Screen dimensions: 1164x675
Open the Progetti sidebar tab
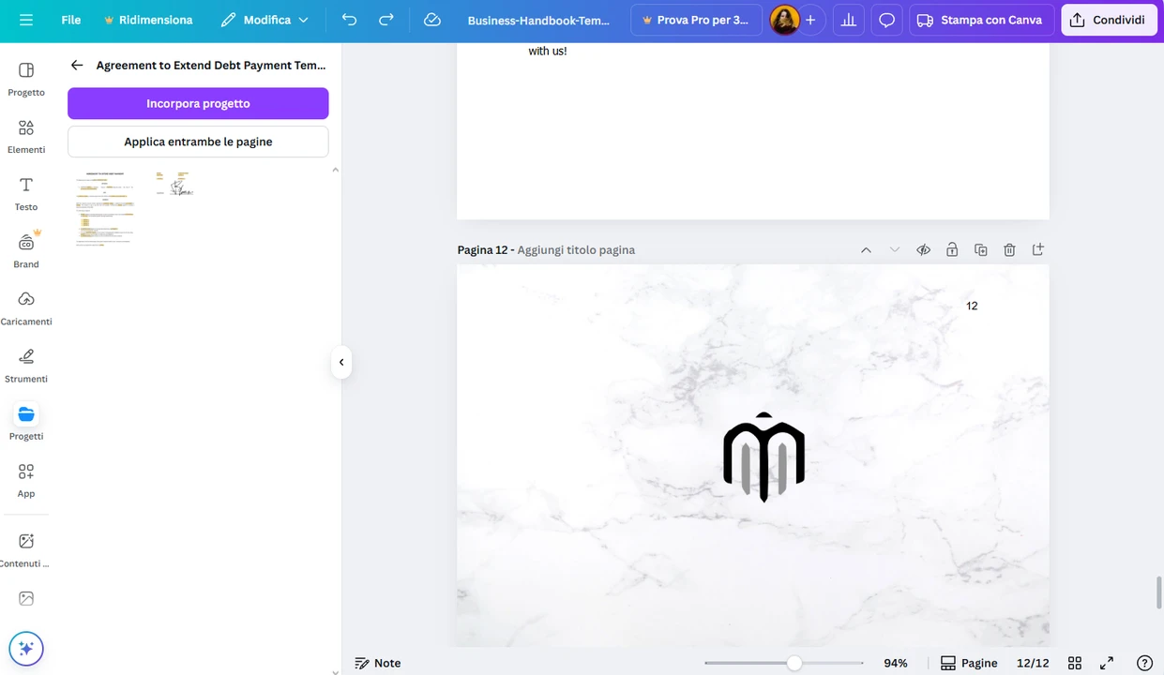pos(26,423)
